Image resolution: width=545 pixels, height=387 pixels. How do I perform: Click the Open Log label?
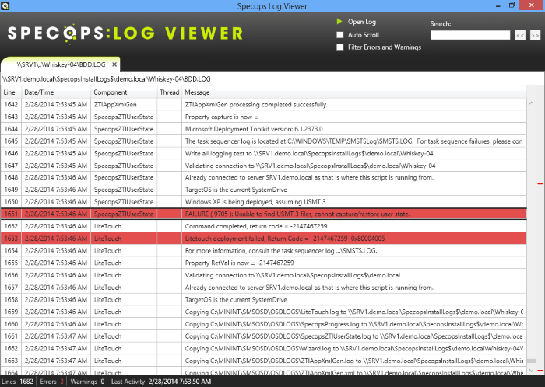coord(361,22)
